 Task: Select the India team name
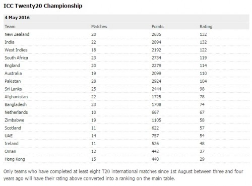(x=10, y=42)
